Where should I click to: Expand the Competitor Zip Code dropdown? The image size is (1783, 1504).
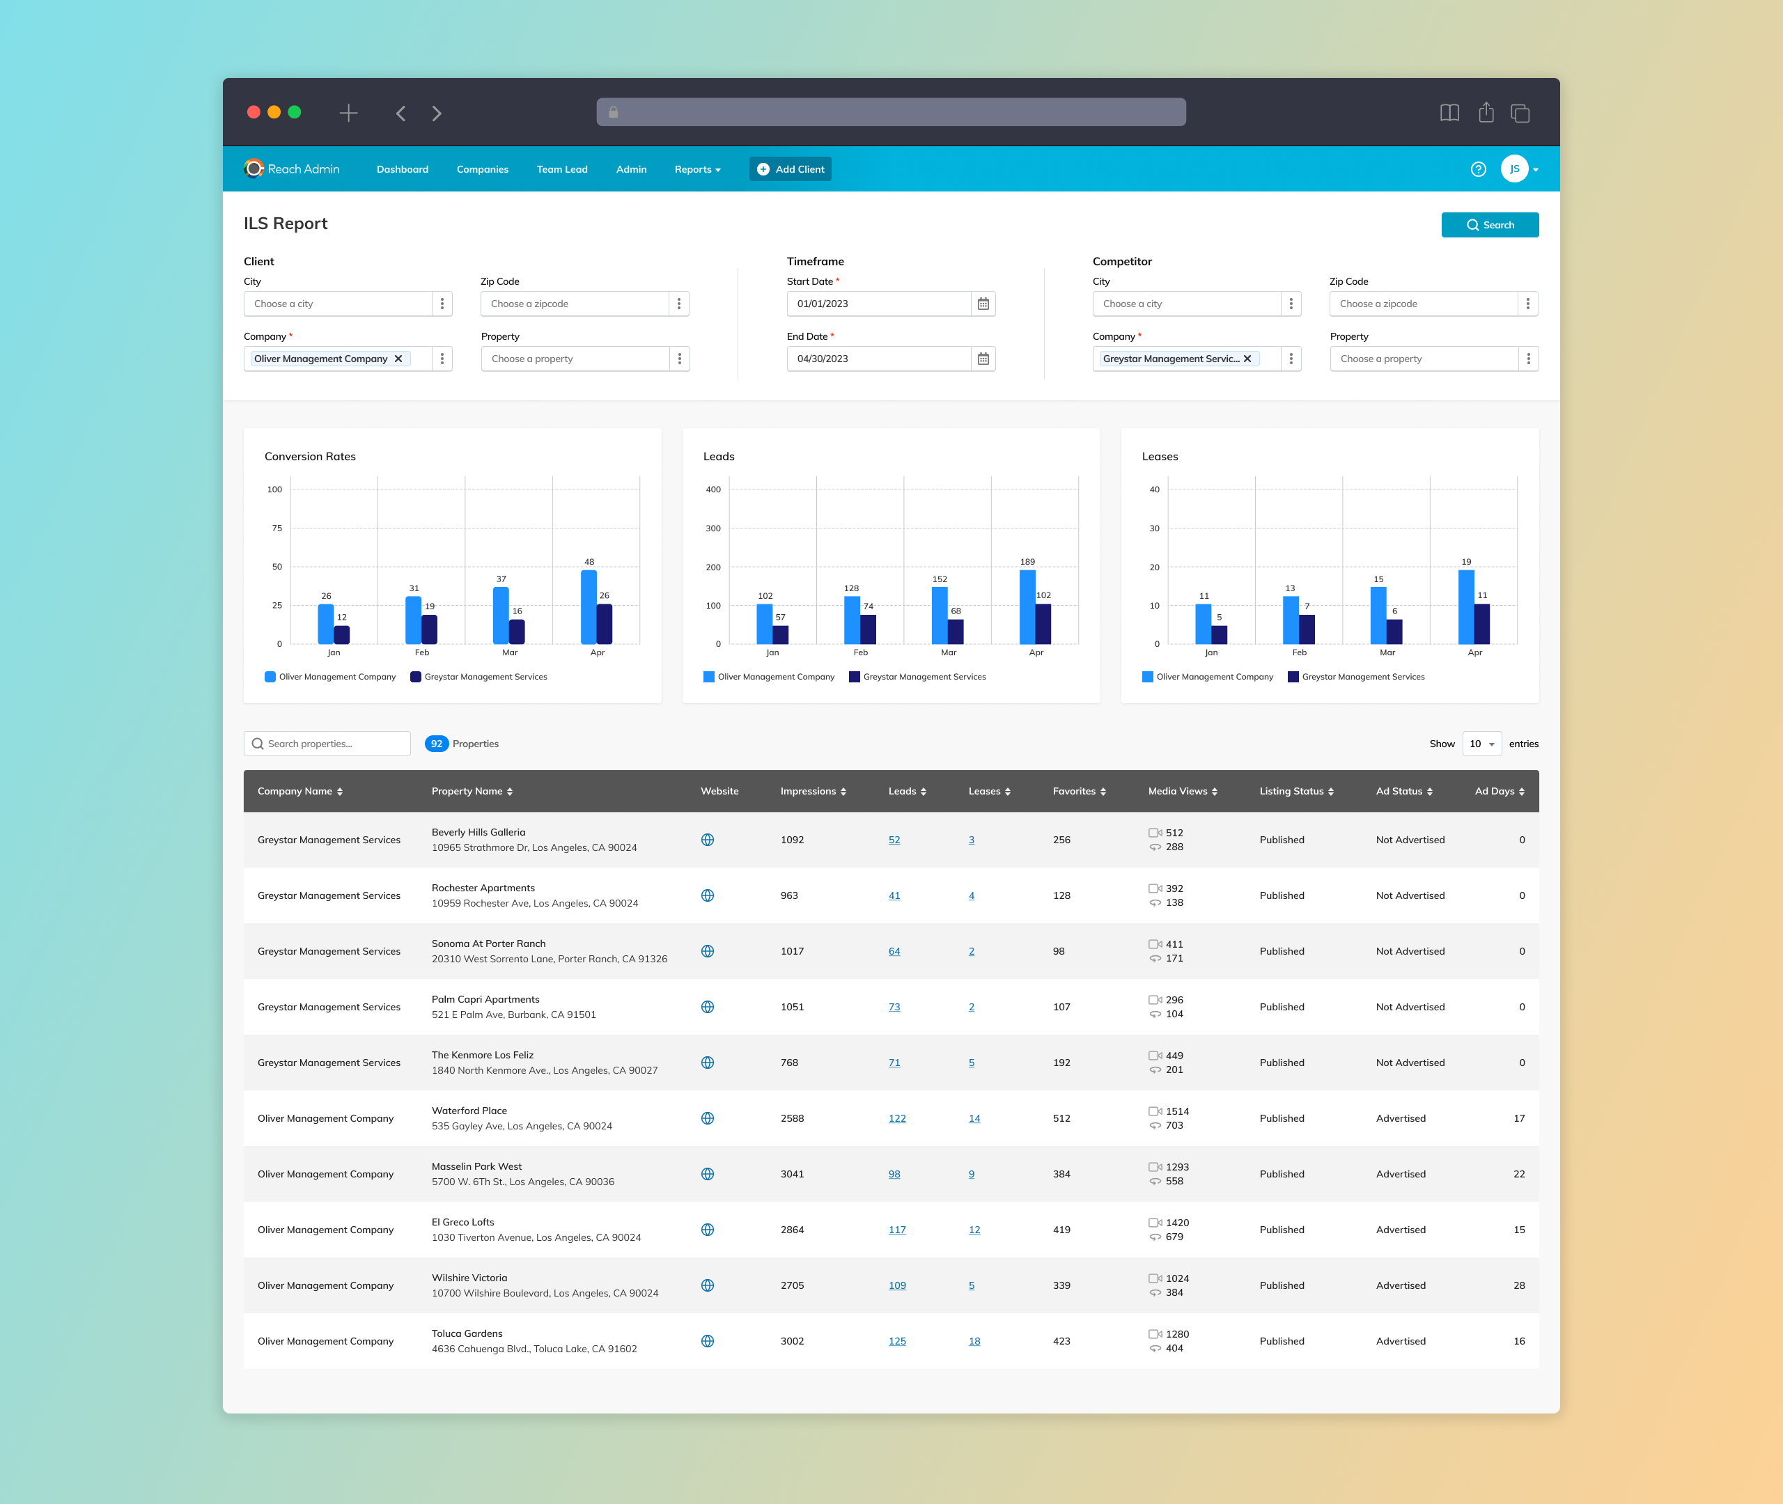click(x=1528, y=304)
